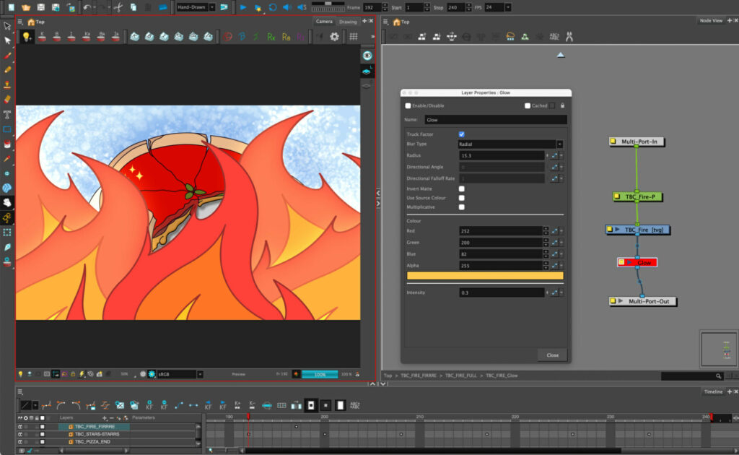
Task: Click the Play button in top toolbar
Action: point(243,7)
